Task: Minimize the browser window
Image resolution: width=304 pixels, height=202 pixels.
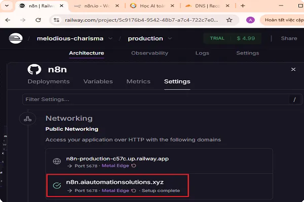Action: [x=281, y=6]
